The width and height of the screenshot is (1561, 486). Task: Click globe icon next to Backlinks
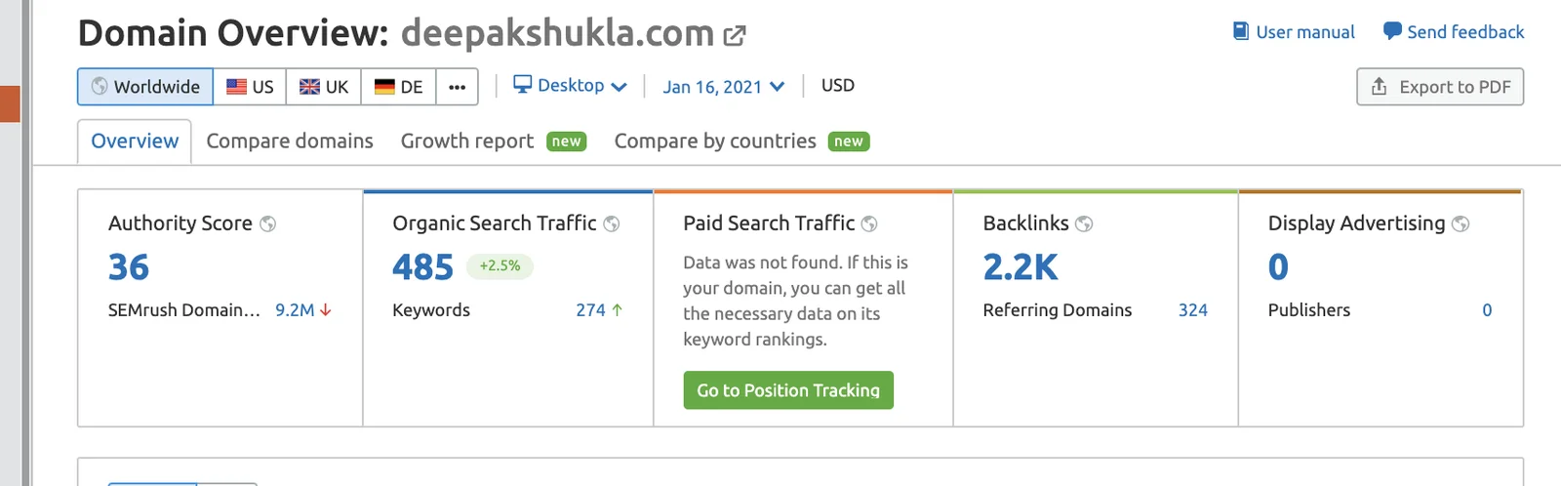click(x=1084, y=223)
